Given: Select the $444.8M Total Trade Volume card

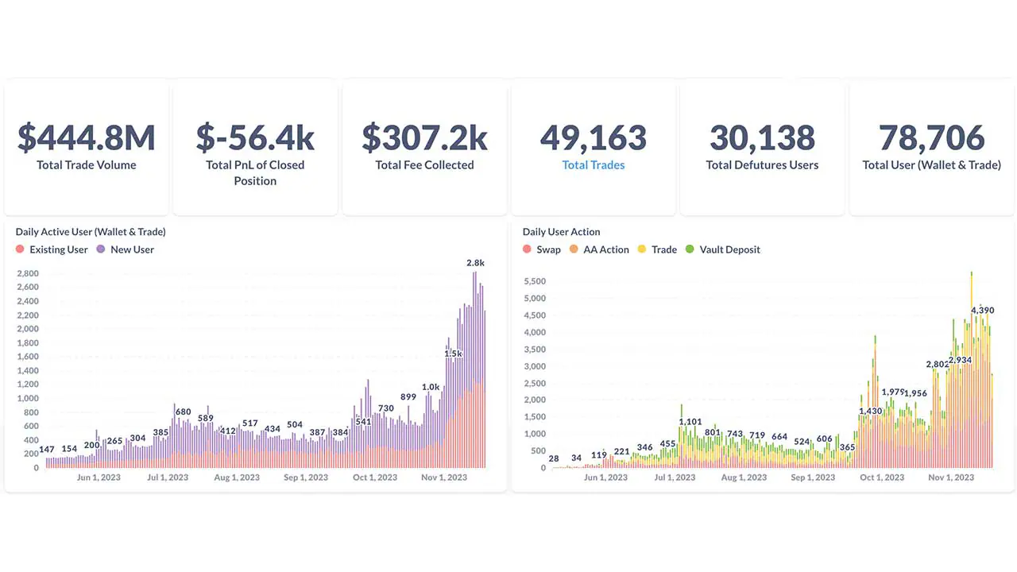Looking at the screenshot, I should coord(87,147).
